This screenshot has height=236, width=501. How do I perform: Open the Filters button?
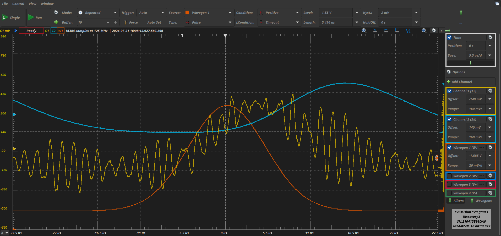456,201
